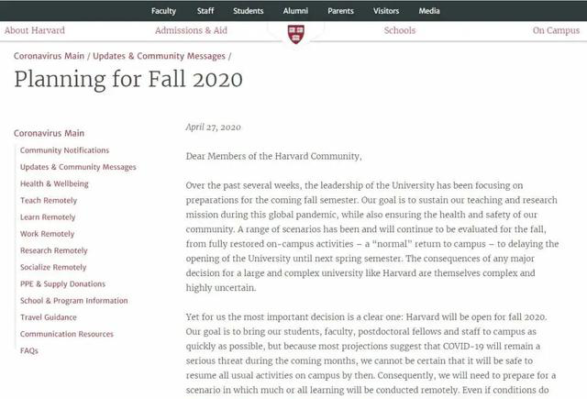Open On Campus navigation link

coord(556,30)
